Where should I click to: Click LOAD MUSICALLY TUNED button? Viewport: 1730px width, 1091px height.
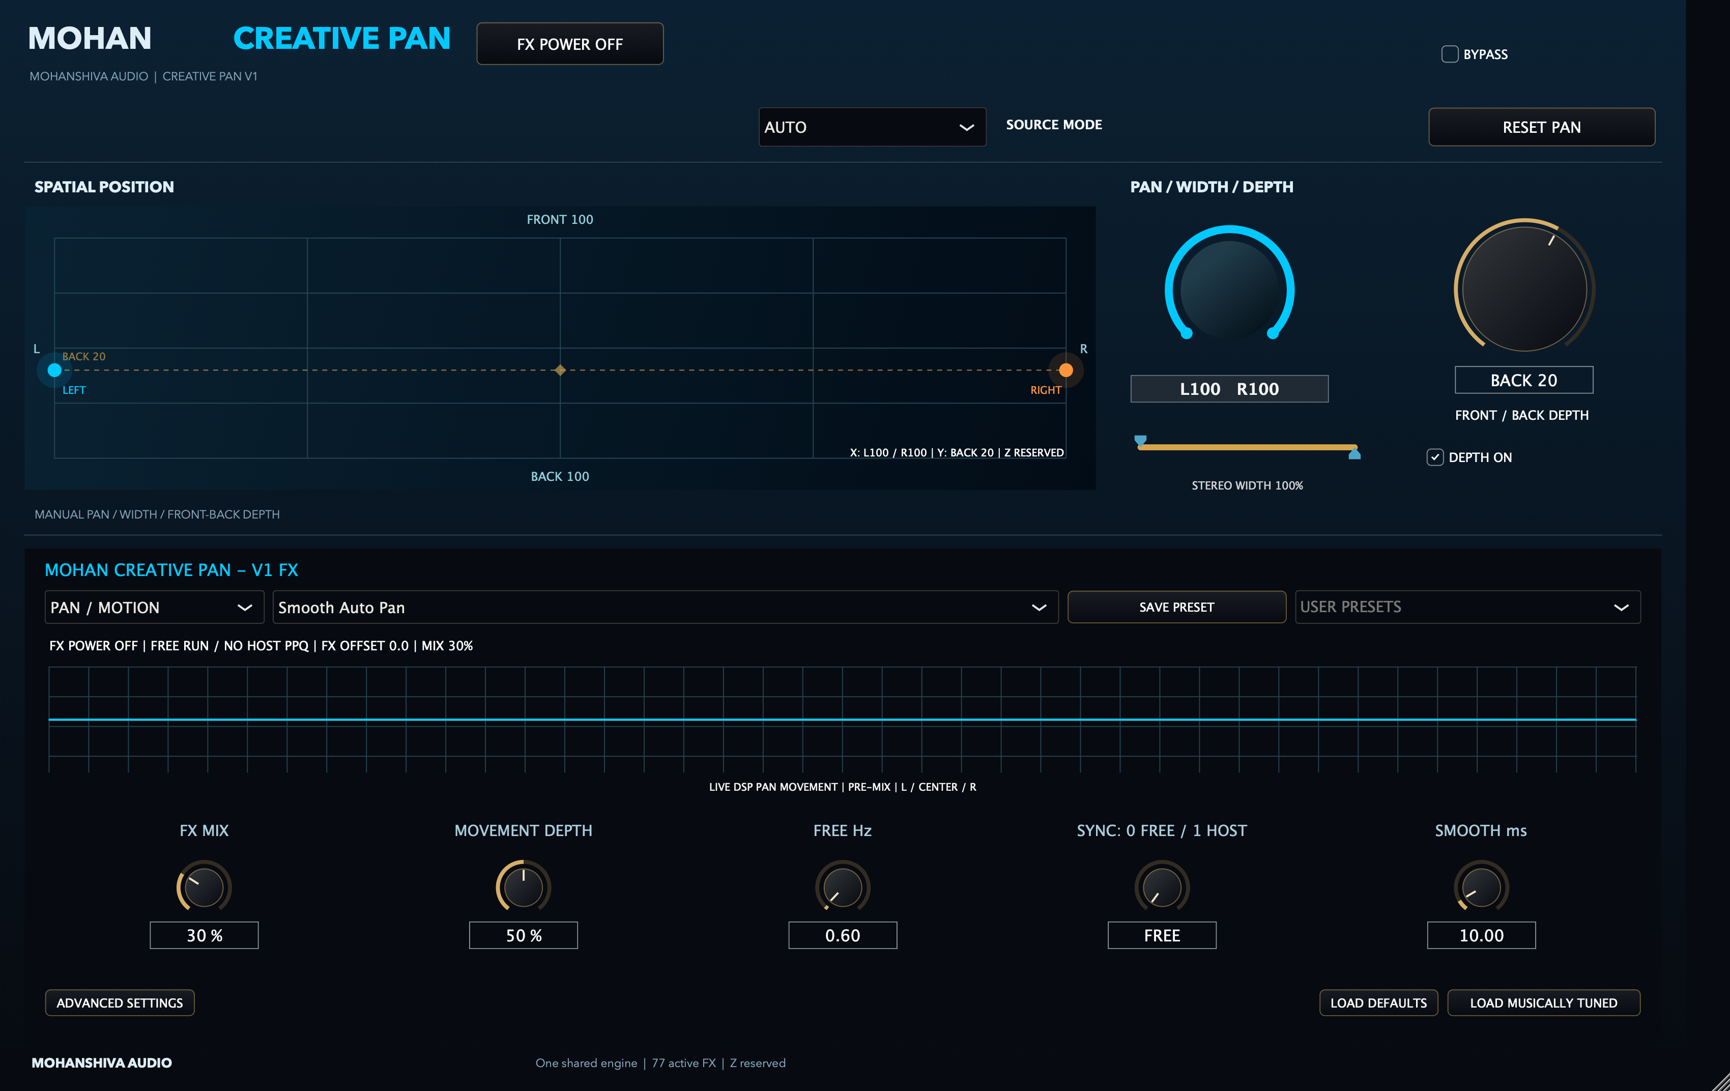point(1543,1002)
